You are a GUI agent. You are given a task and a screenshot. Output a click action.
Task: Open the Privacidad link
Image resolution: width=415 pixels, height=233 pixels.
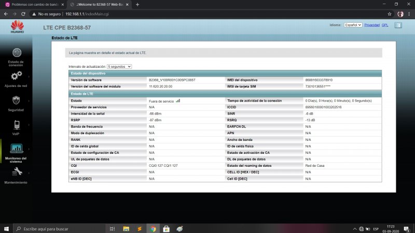[x=372, y=25]
